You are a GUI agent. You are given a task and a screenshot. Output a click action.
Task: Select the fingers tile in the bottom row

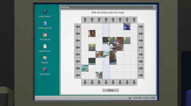click(99, 75)
